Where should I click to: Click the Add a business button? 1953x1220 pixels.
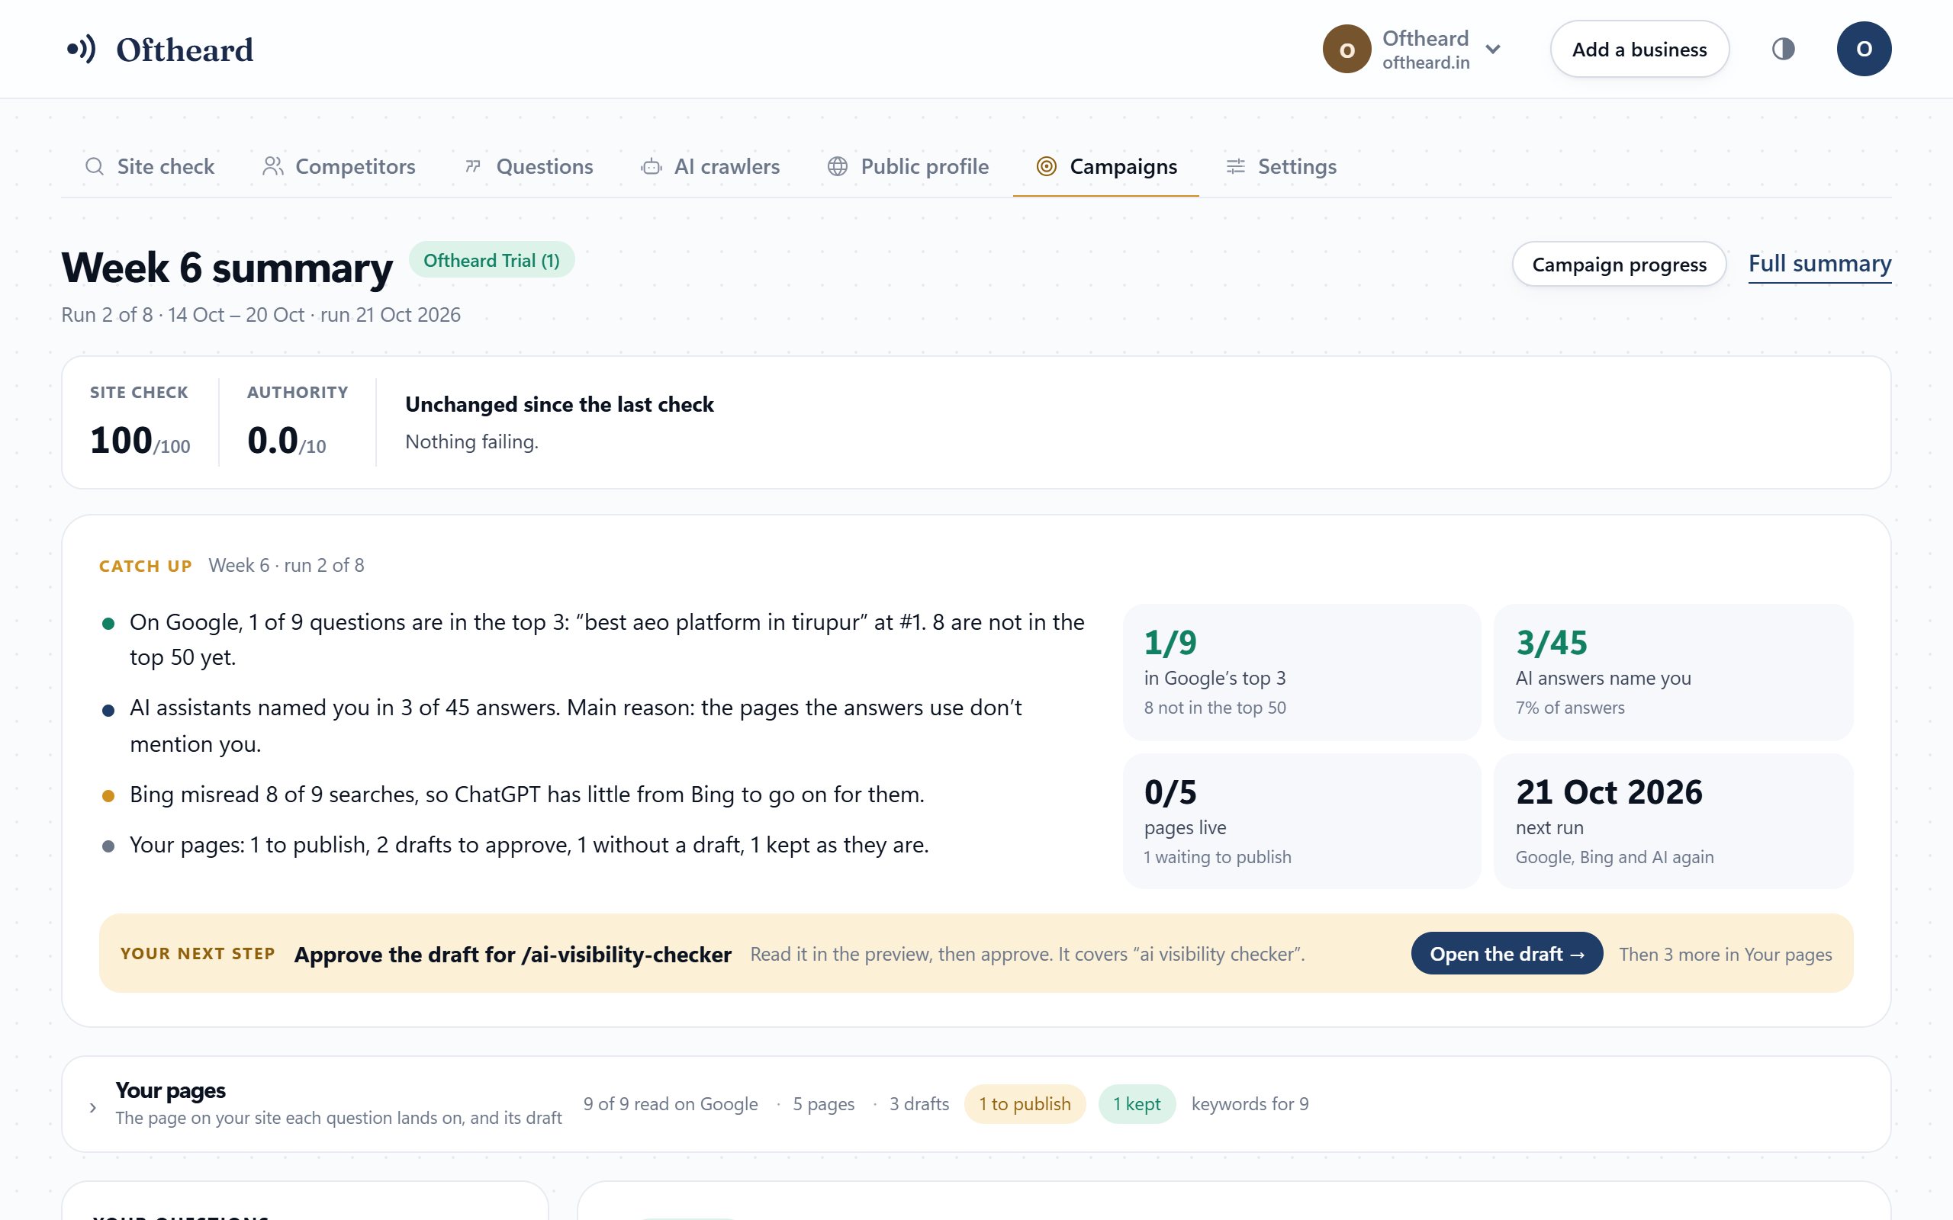[x=1639, y=50]
